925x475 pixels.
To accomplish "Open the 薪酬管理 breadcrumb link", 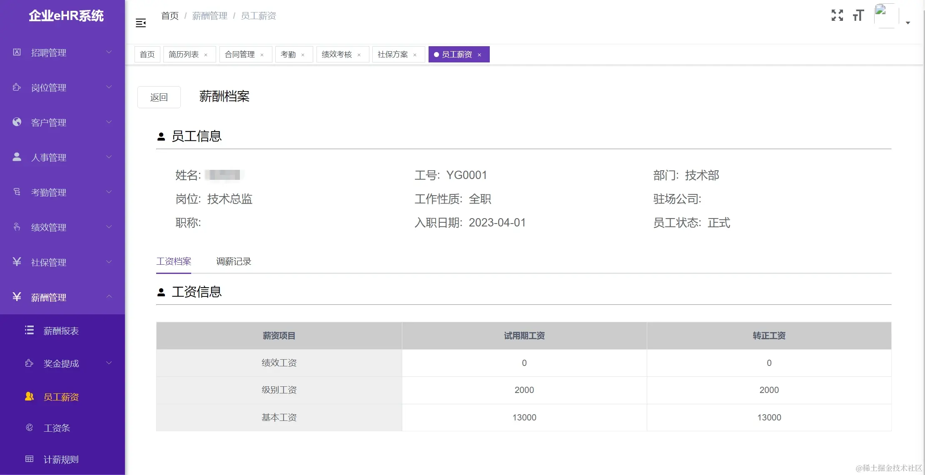I will coord(209,15).
